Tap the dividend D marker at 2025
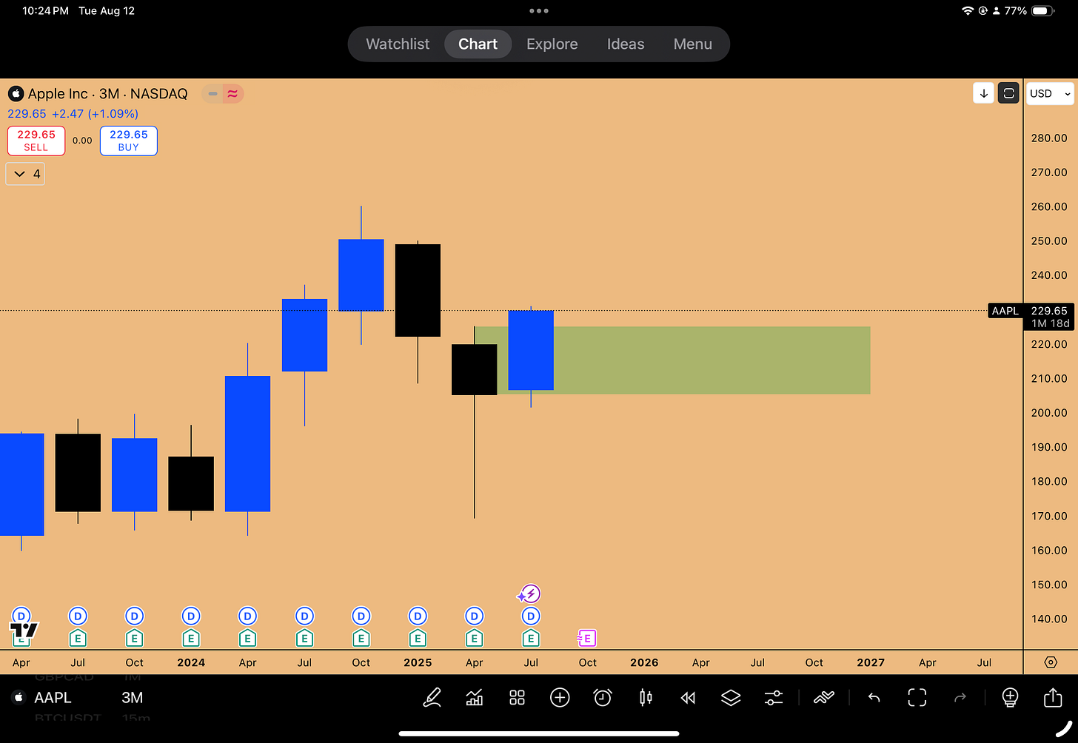1078x743 pixels. pyautogui.click(x=418, y=616)
